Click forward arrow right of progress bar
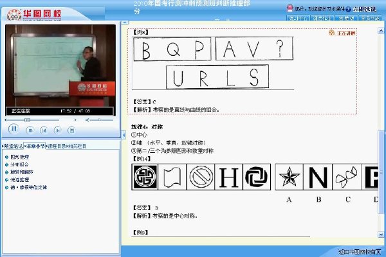 [75, 120]
